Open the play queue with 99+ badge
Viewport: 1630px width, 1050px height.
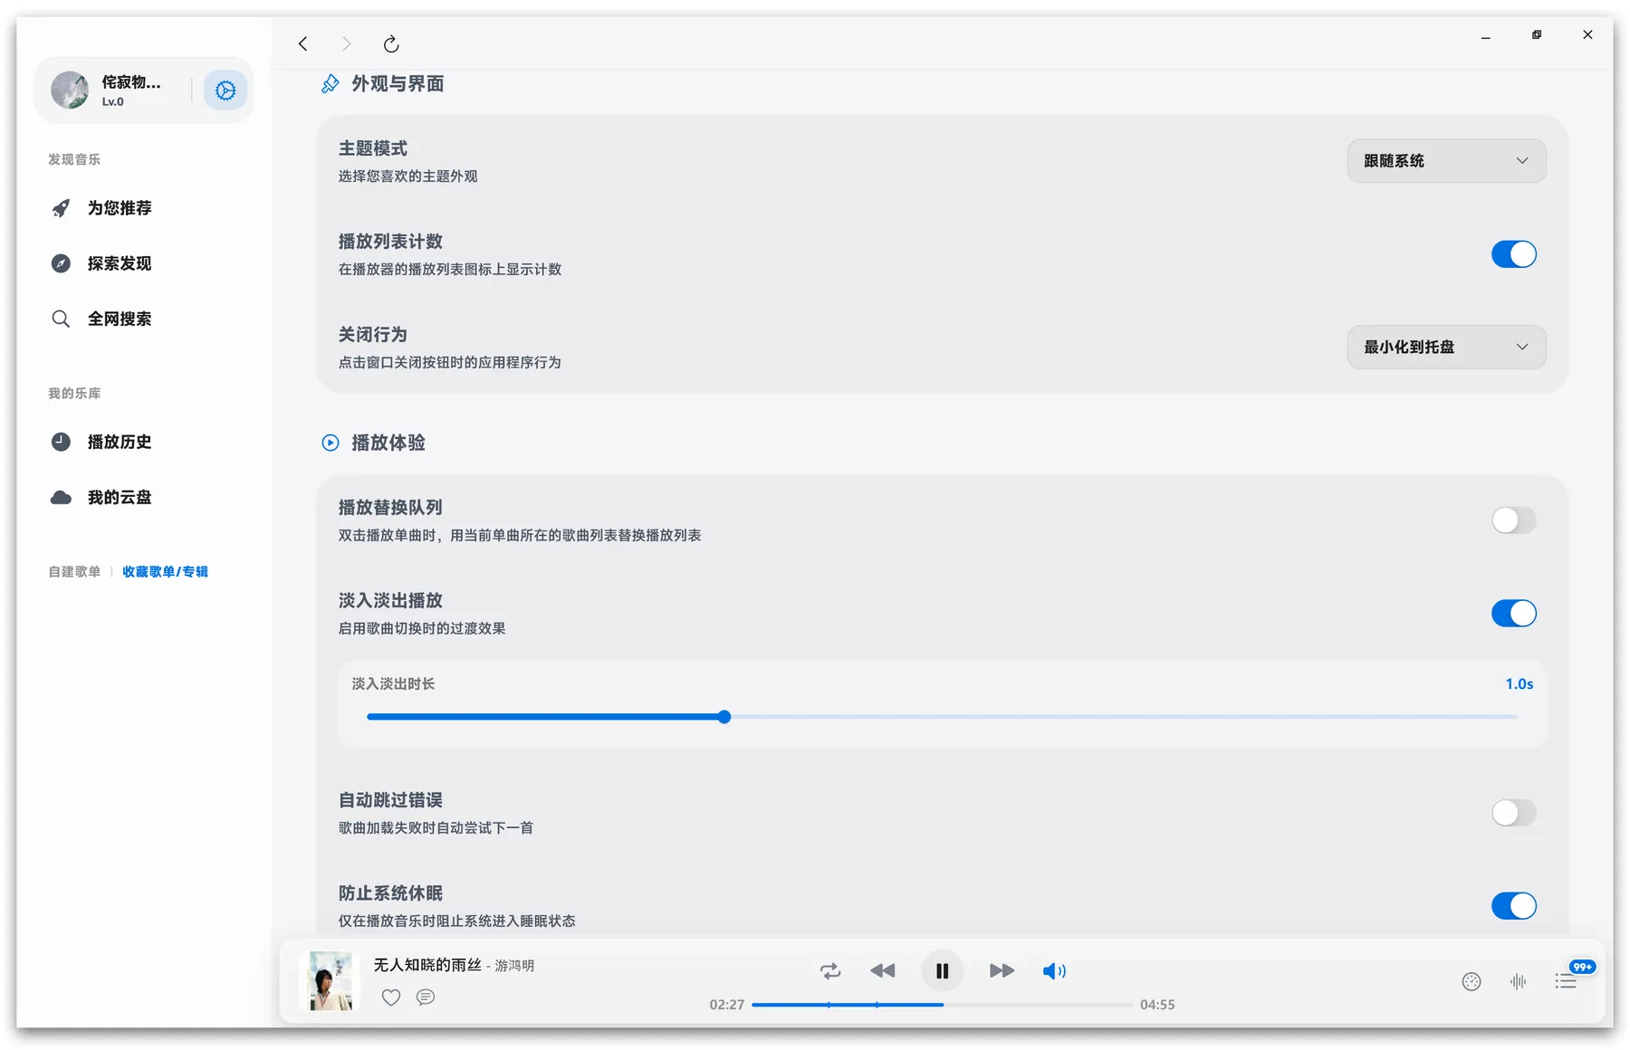(1566, 980)
